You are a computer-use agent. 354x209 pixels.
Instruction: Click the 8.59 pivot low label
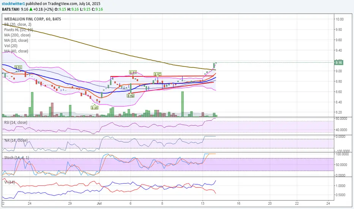(x=131, y=96)
